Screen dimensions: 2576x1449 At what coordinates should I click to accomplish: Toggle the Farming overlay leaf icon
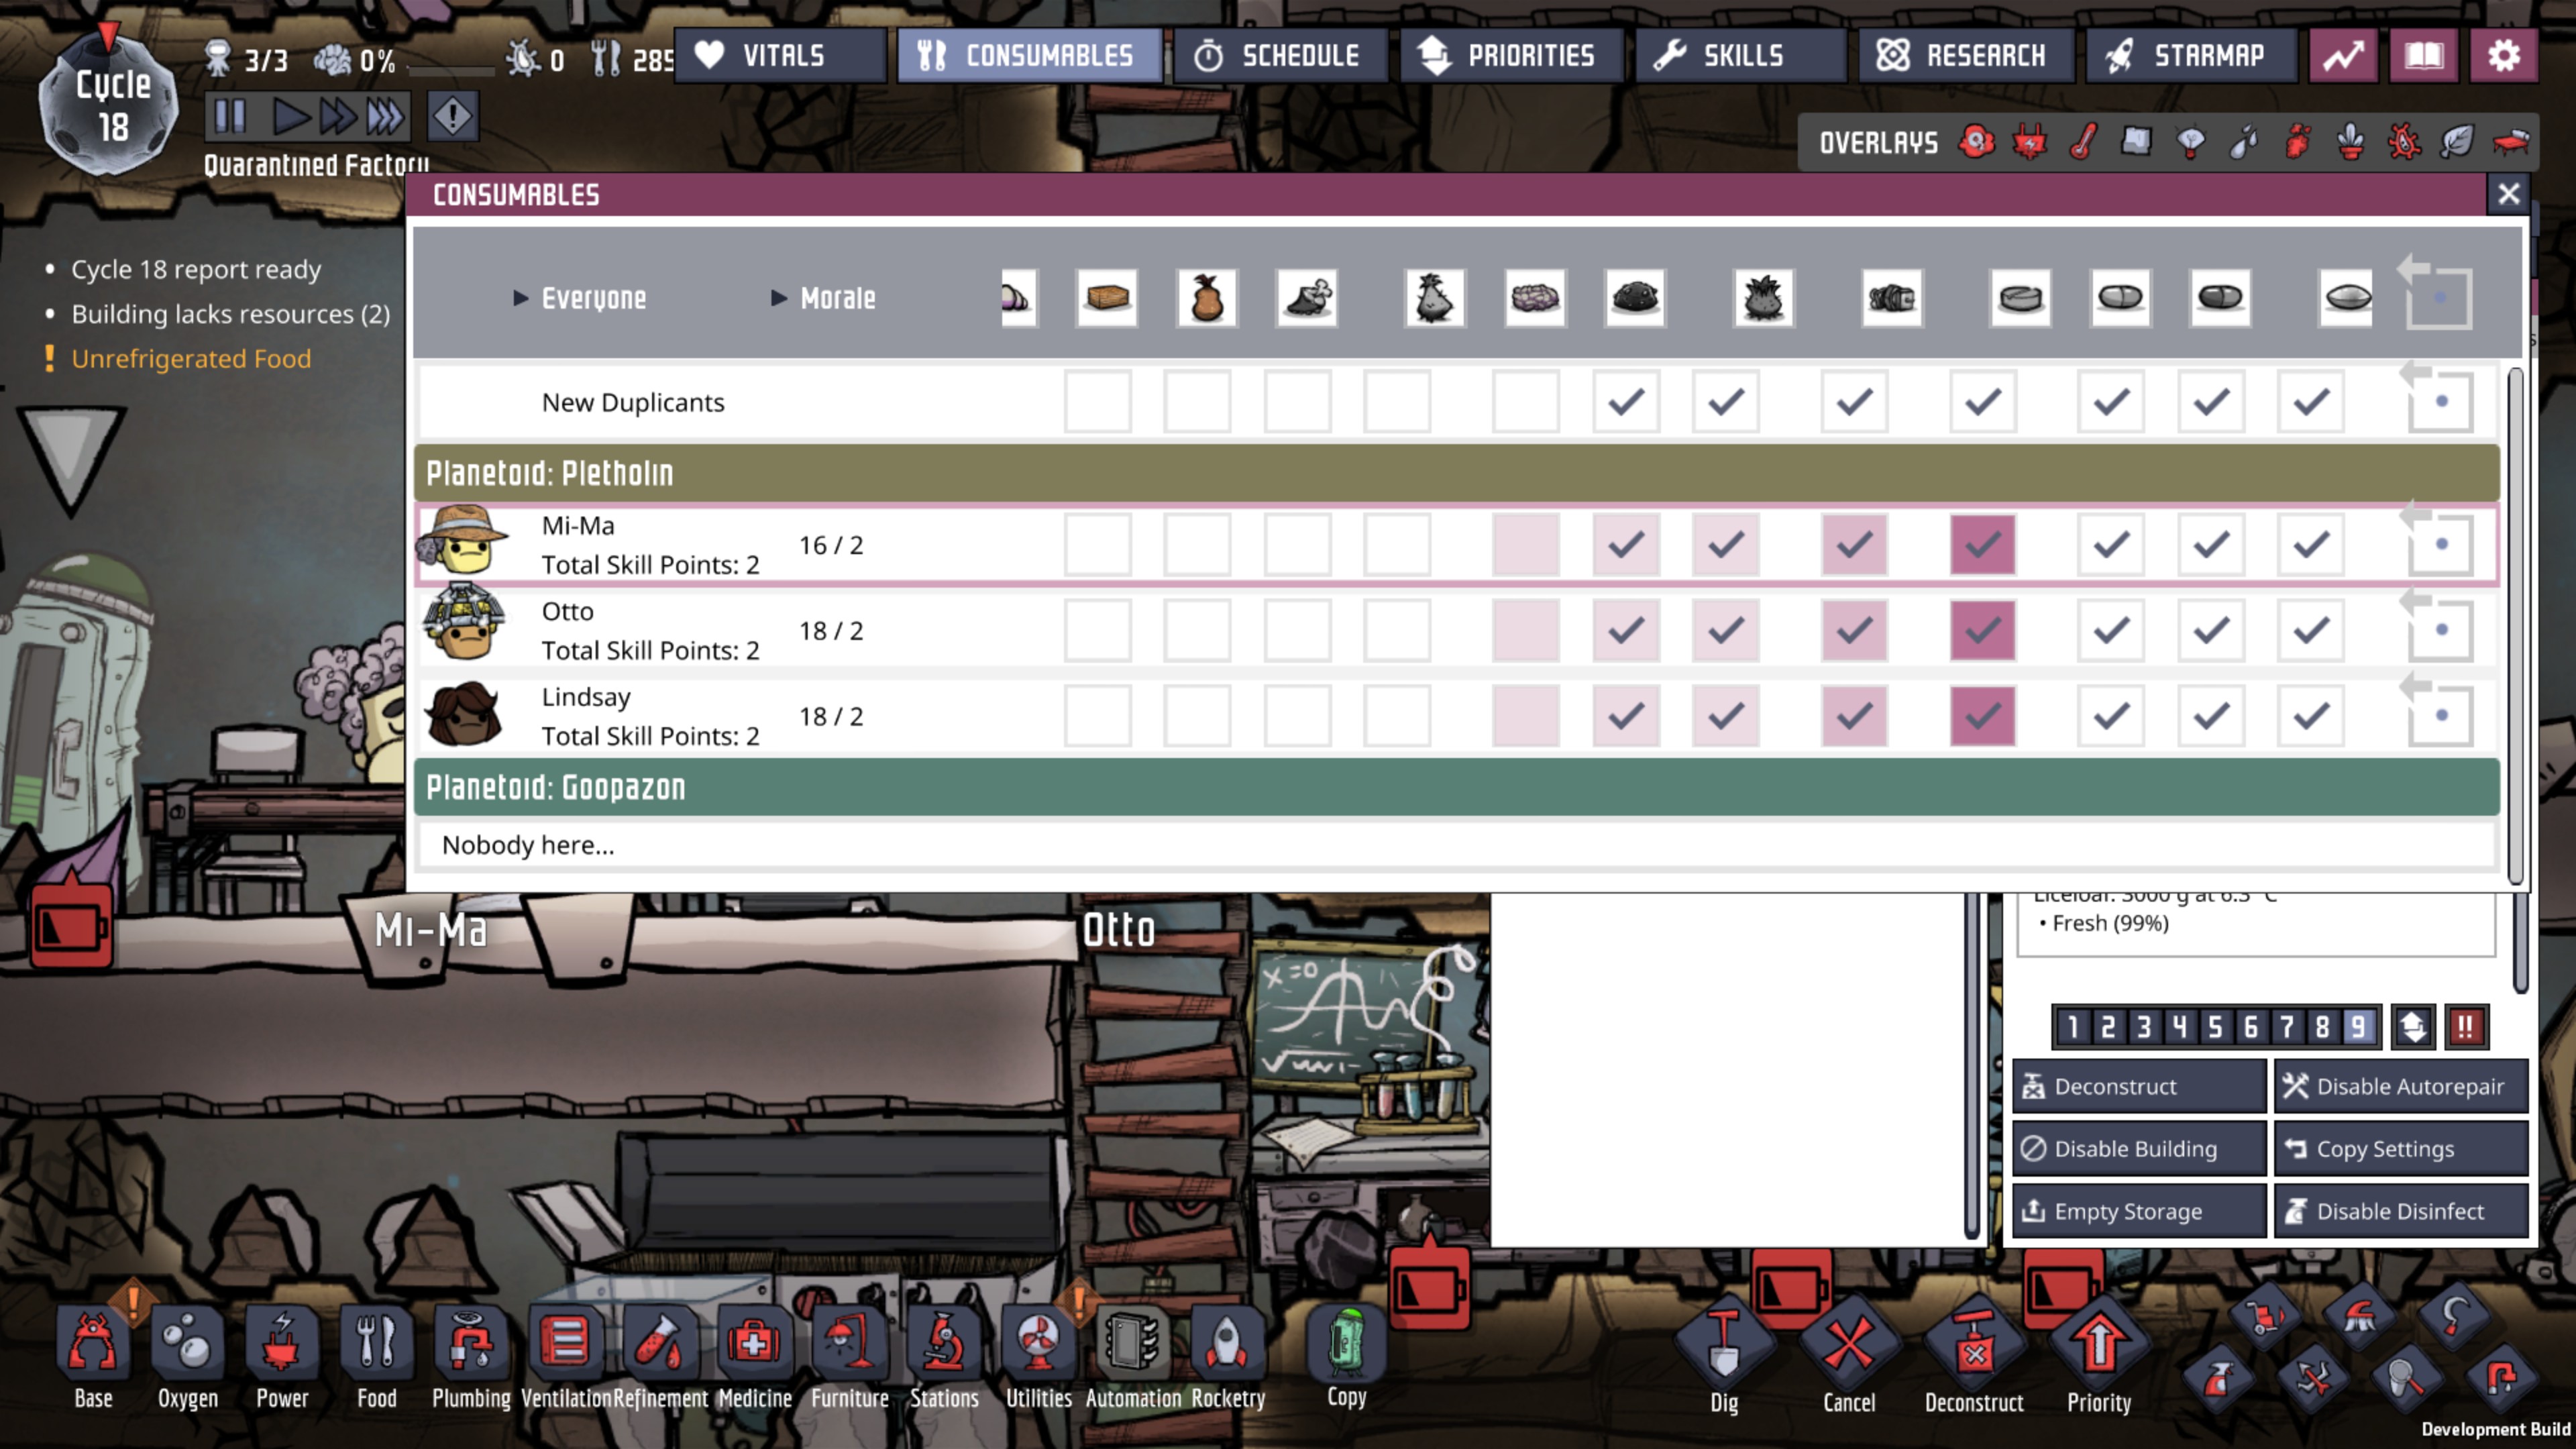coord(2457,142)
